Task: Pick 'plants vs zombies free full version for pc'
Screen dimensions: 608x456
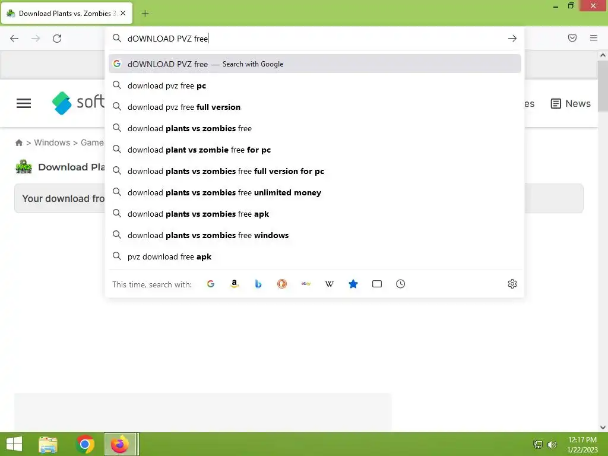Action: tap(315, 171)
